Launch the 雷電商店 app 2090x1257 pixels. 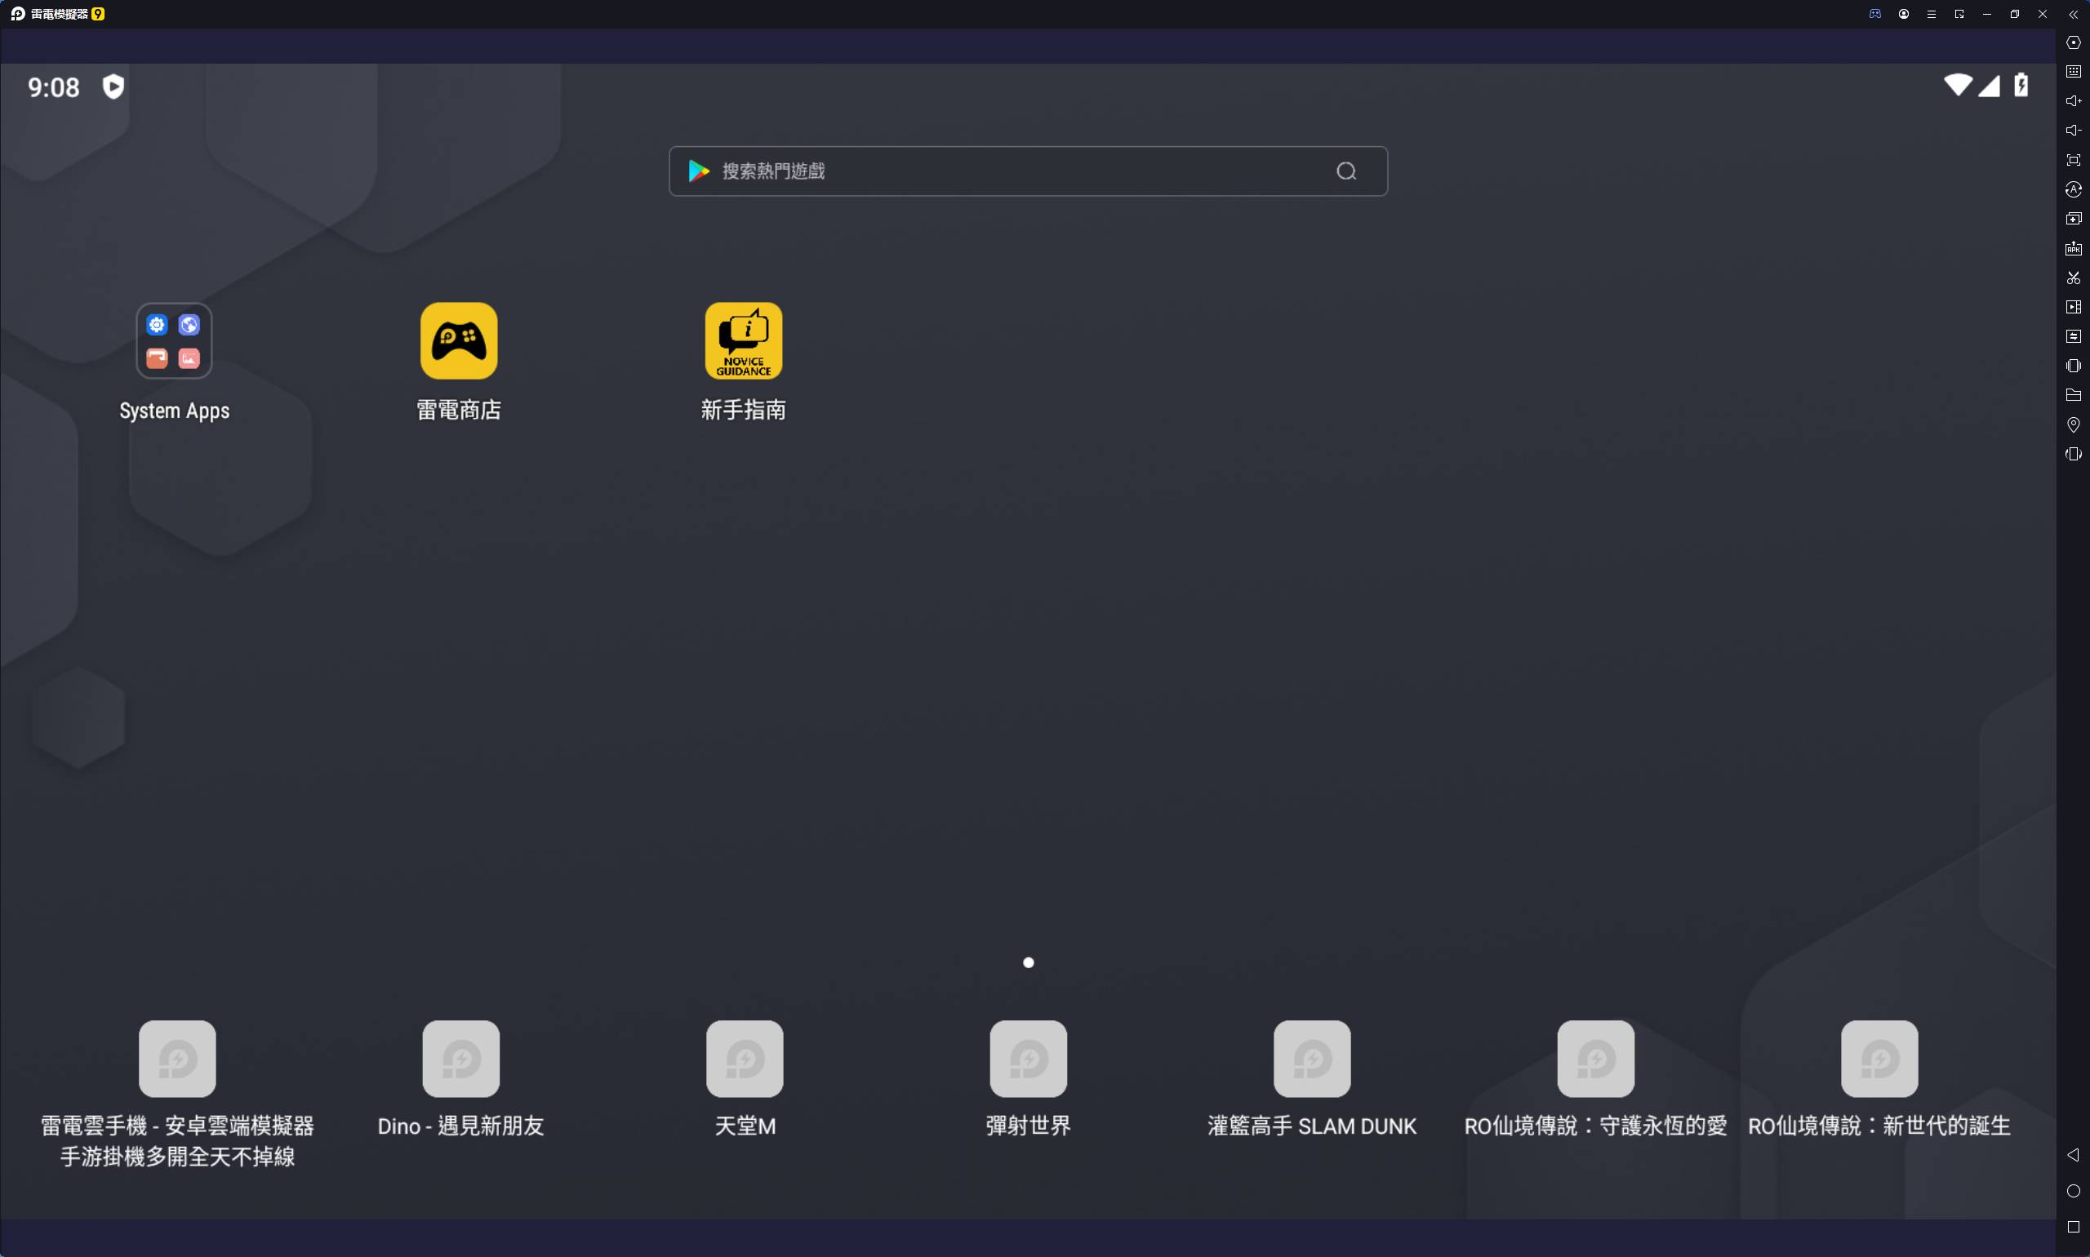pyautogui.click(x=458, y=341)
